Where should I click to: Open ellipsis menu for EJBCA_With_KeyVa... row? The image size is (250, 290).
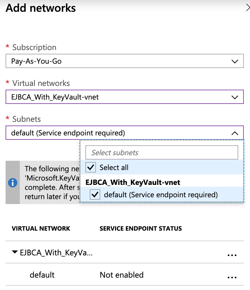click(232, 255)
